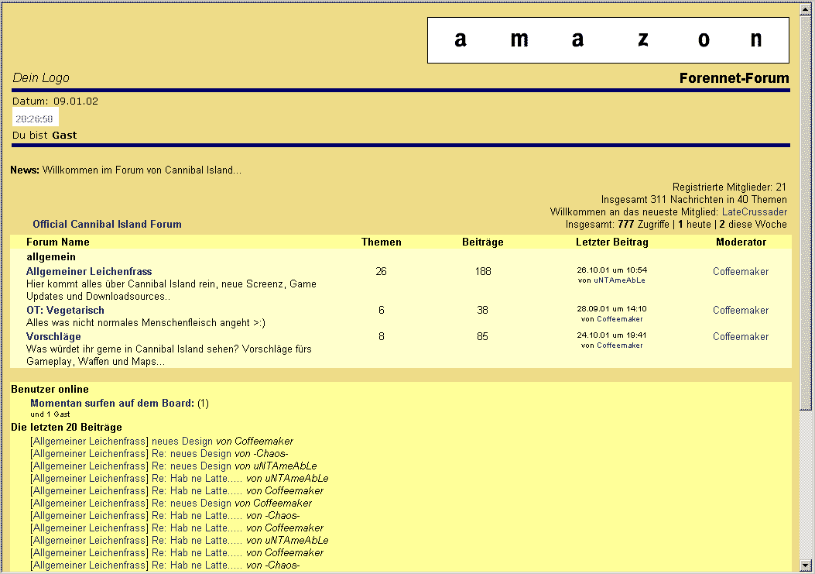Click the Themen count 26
This screenshot has height=574, width=815.
tap(382, 271)
